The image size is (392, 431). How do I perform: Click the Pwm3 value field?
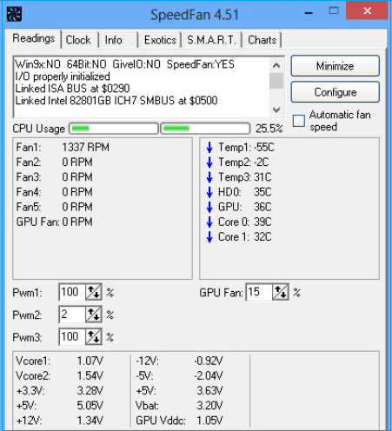72,336
